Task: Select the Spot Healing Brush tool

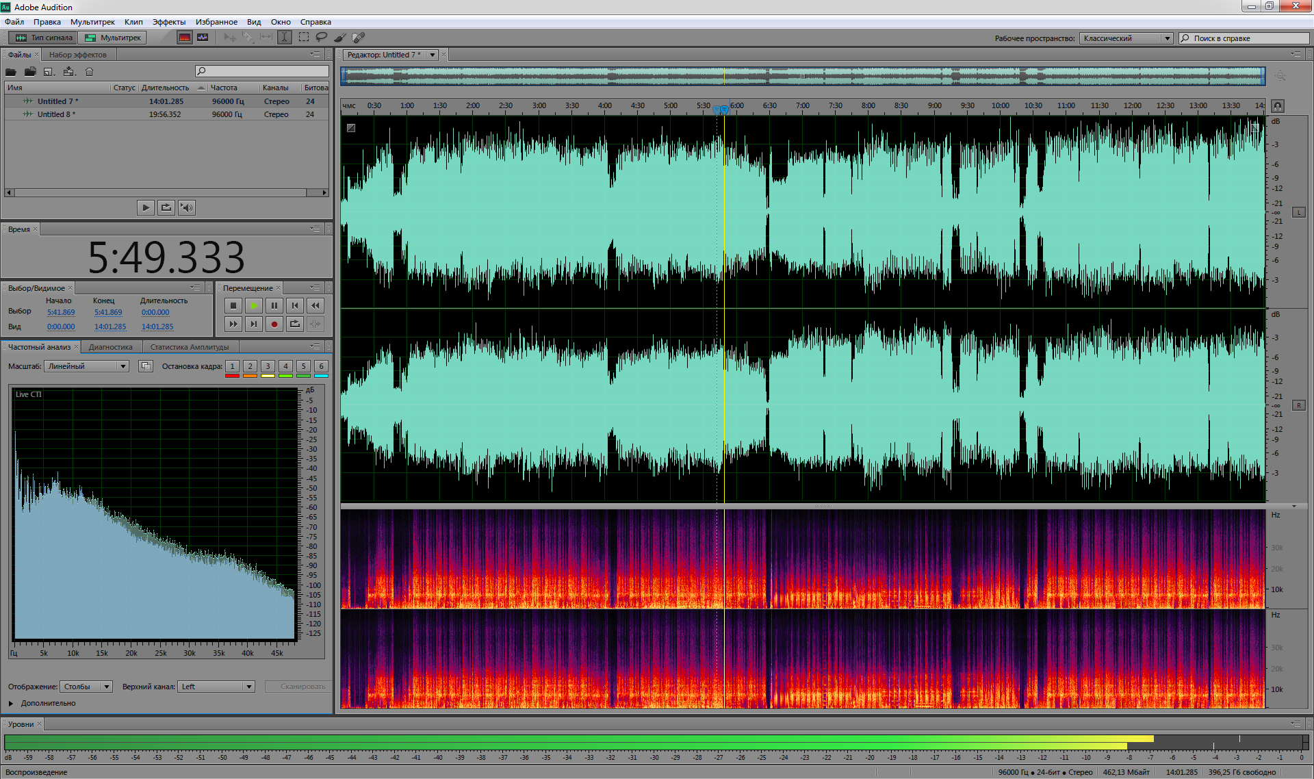Action: tap(358, 38)
